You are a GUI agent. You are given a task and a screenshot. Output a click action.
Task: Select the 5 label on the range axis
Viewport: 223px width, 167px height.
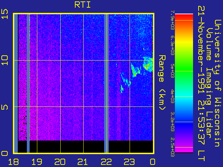pyautogui.click(x=5, y=107)
